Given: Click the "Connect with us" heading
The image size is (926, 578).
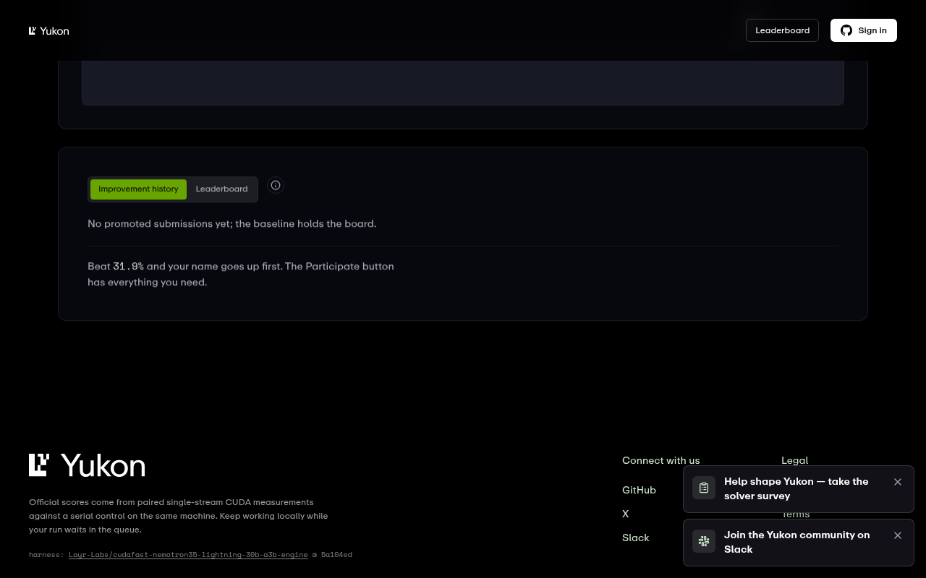Looking at the screenshot, I should click(x=661, y=460).
